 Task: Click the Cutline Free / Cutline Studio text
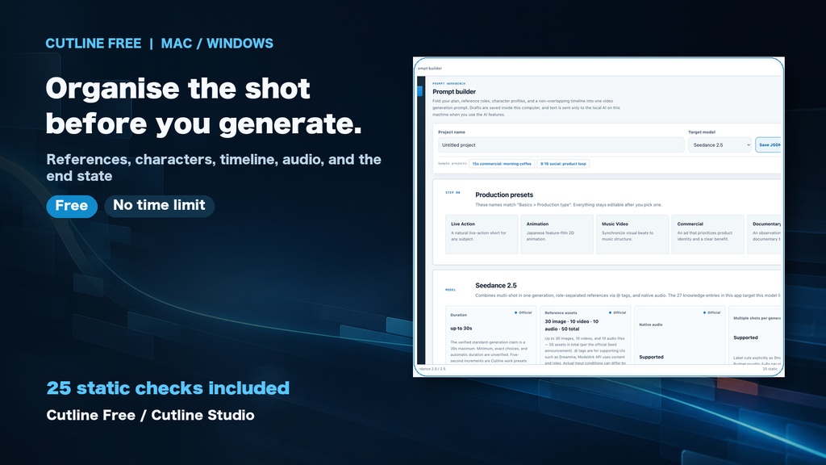pos(150,416)
